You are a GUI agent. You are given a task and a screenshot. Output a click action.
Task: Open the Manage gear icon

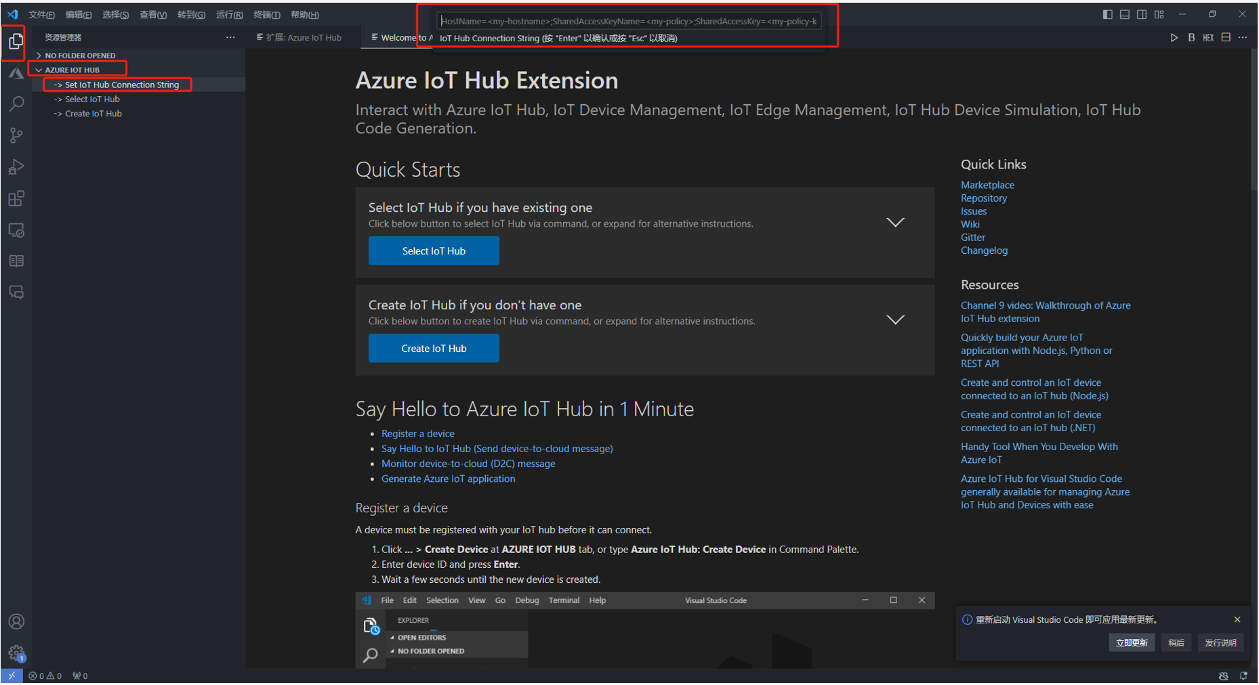point(16,653)
